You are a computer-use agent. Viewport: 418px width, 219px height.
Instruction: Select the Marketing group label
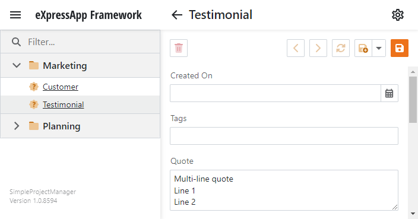click(65, 65)
